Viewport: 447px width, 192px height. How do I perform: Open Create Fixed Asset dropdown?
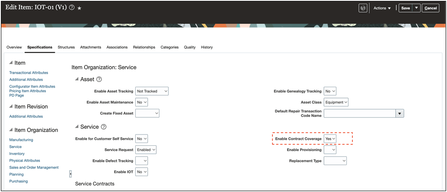coord(147,113)
